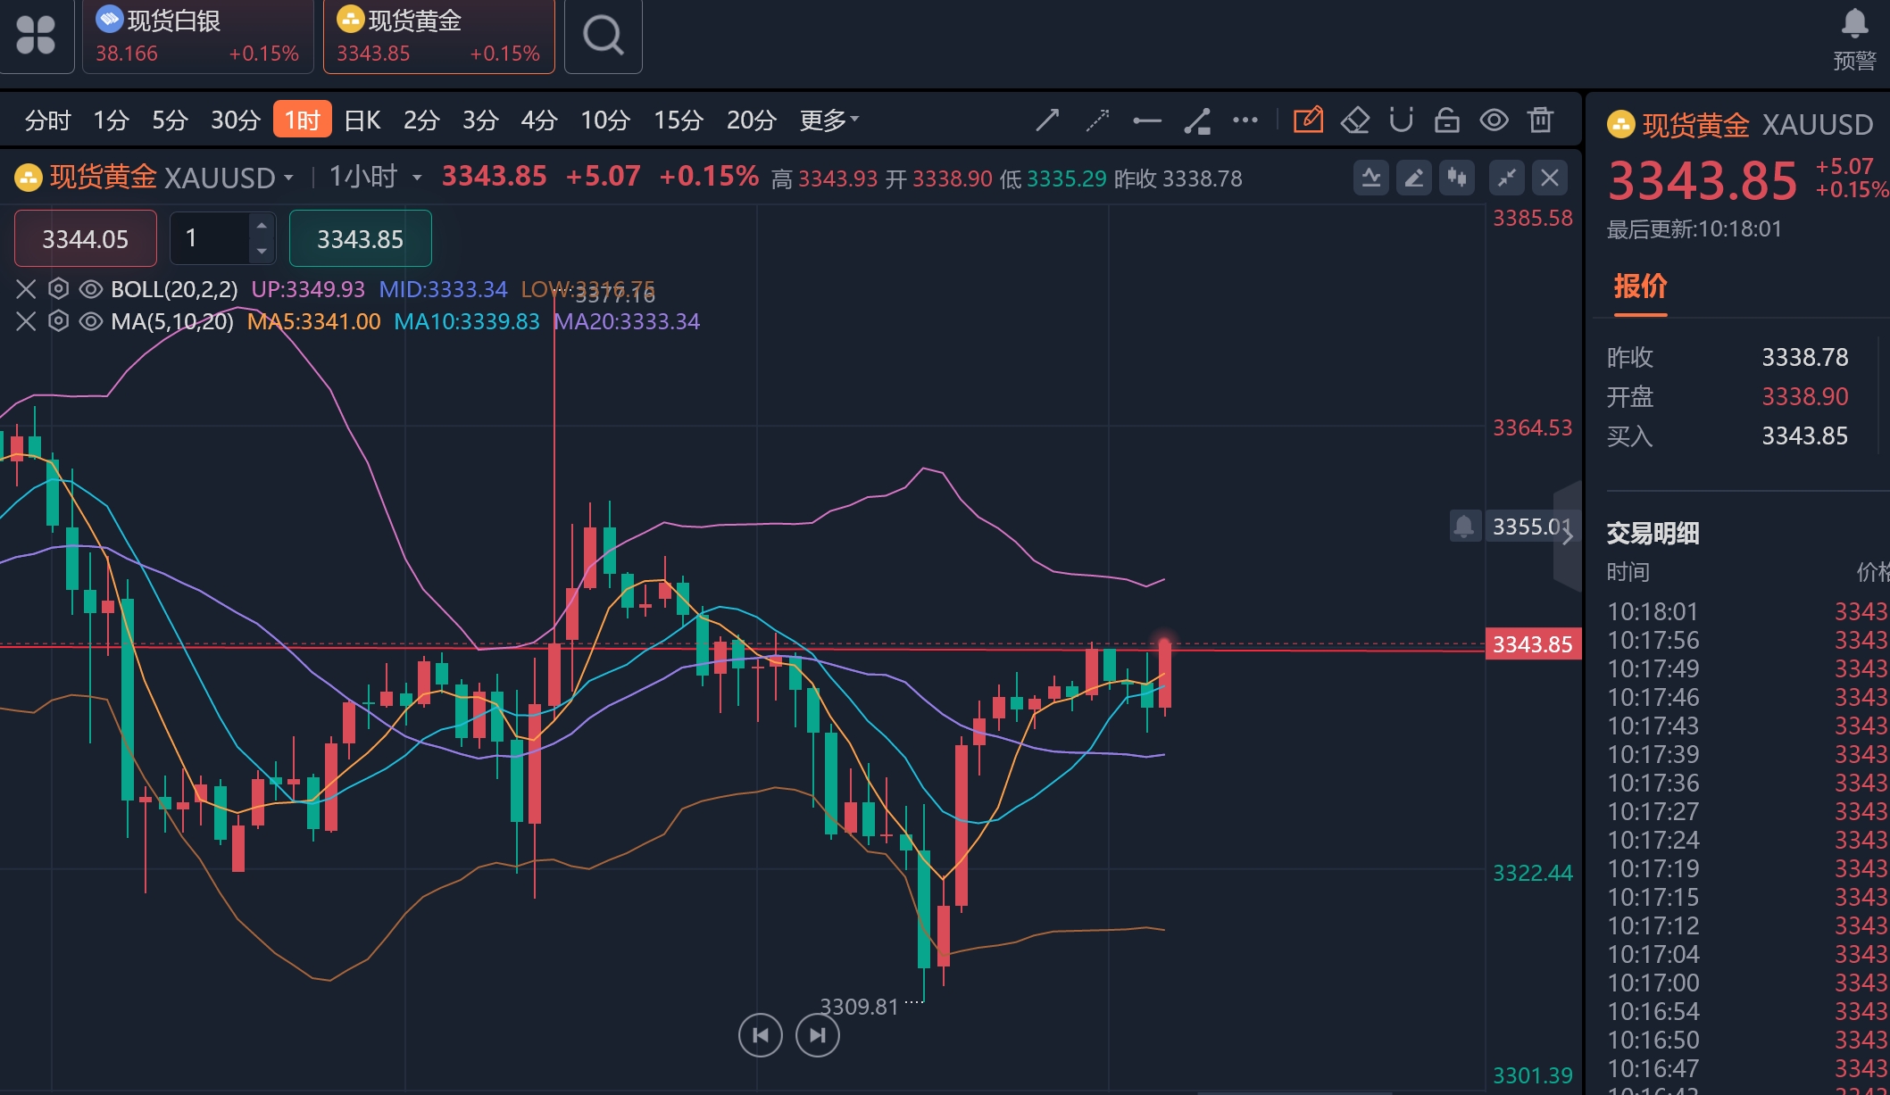Image resolution: width=1890 pixels, height=1095 pixels.
Task: Open the indicators chart icon
Action: pyautogui.click(x=1371, y=178)
